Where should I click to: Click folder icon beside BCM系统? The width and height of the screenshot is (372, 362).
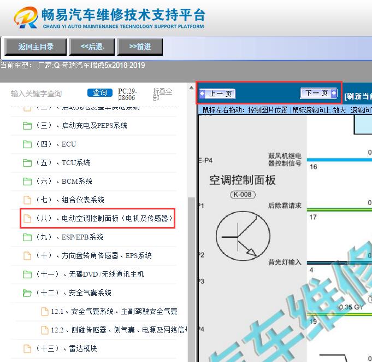27,182
